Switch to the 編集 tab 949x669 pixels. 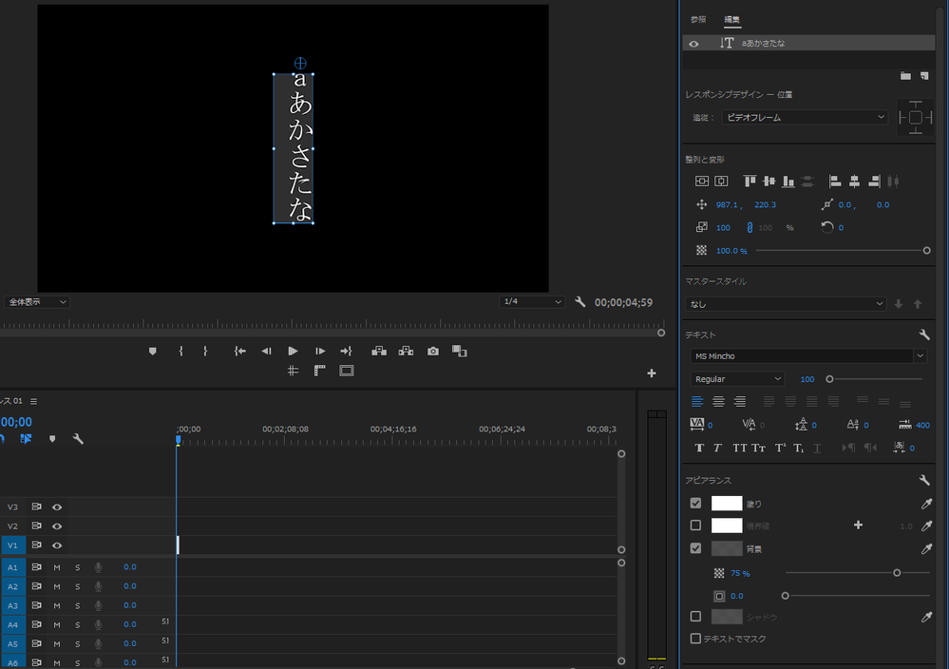tap(731, 19)
